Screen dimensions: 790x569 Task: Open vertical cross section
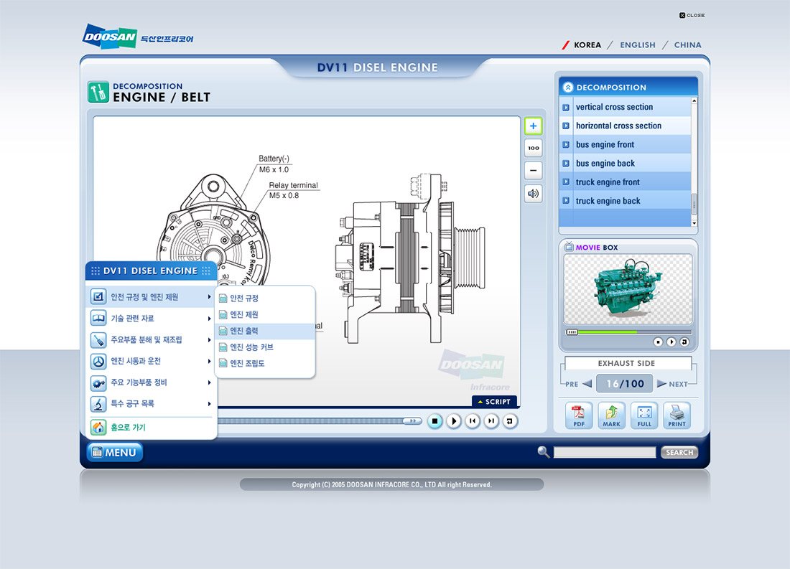click(x=626, y=107)
